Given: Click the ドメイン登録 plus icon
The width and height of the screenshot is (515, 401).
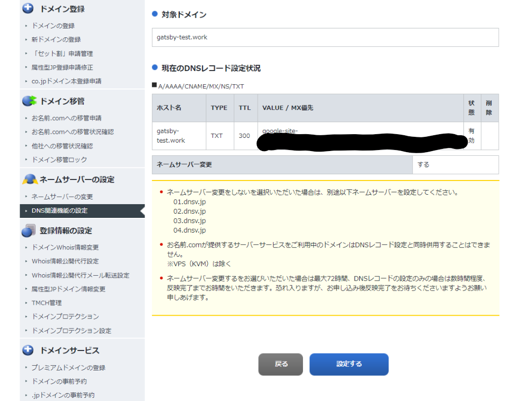Looking at the screenshot, I should click(28, 8).
